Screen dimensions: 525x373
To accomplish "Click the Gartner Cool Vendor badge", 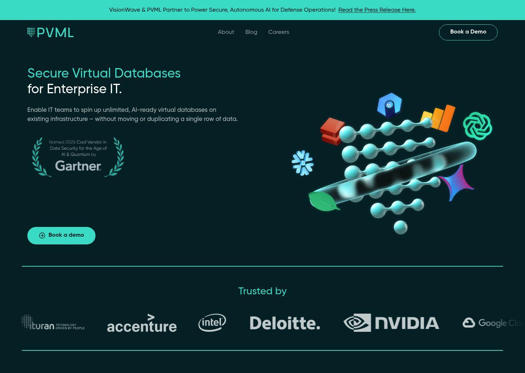I will click(x=78, y=157).
